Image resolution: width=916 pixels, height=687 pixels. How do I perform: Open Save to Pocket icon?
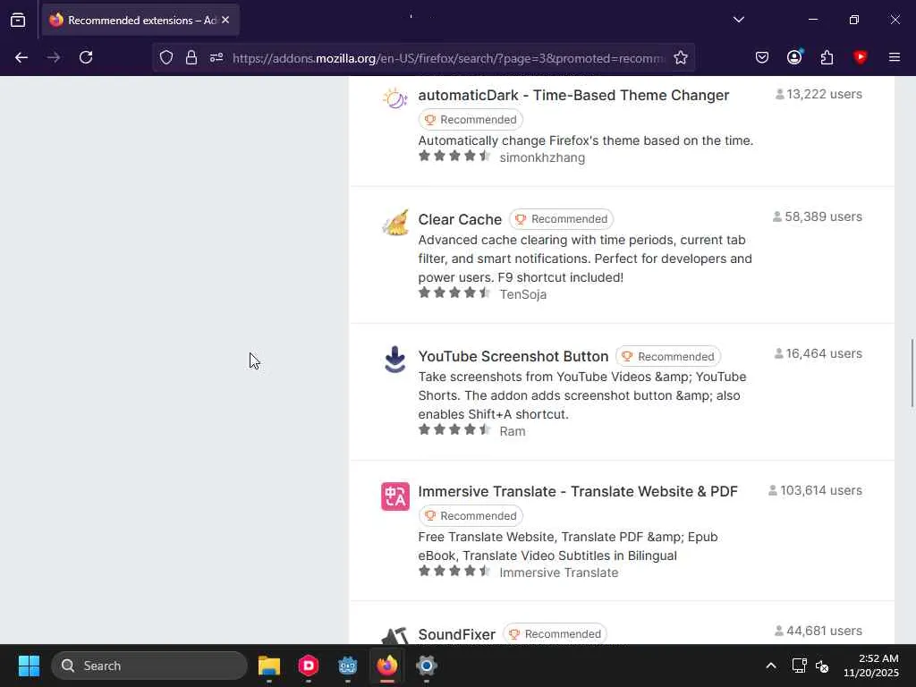762,57
